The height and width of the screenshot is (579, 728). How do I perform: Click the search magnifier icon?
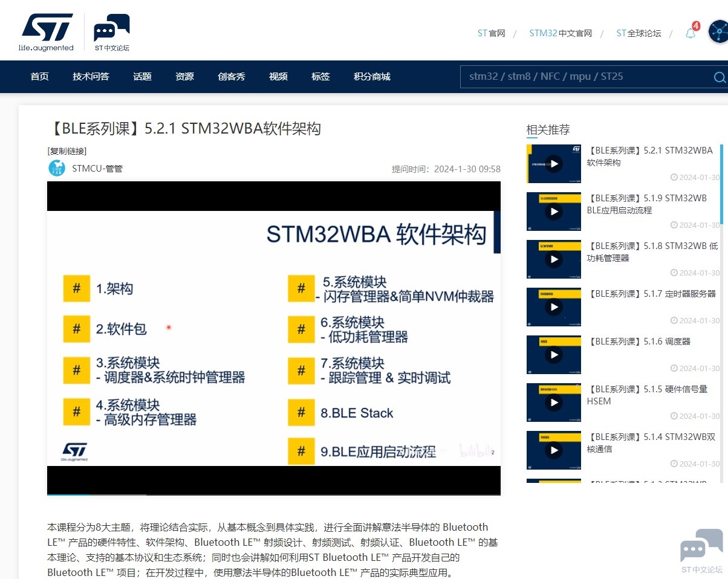pos(719,77)
